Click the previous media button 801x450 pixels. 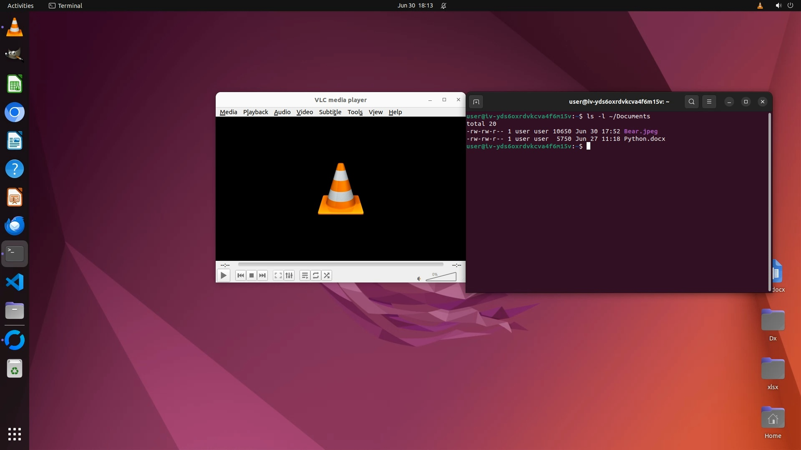[240, 275]
